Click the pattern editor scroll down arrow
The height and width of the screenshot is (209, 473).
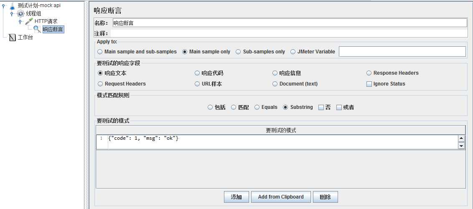[x=461, y=146]
